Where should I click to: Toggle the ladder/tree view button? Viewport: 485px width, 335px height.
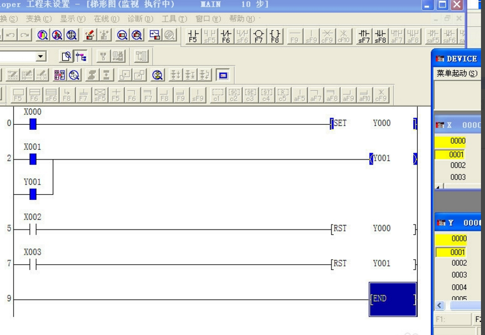[x=82, y=56]
